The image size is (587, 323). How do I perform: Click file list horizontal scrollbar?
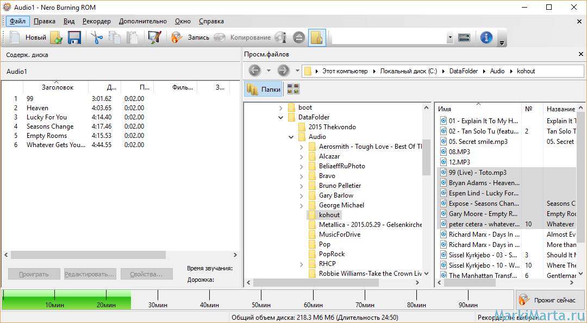click(x=470, y=283)
